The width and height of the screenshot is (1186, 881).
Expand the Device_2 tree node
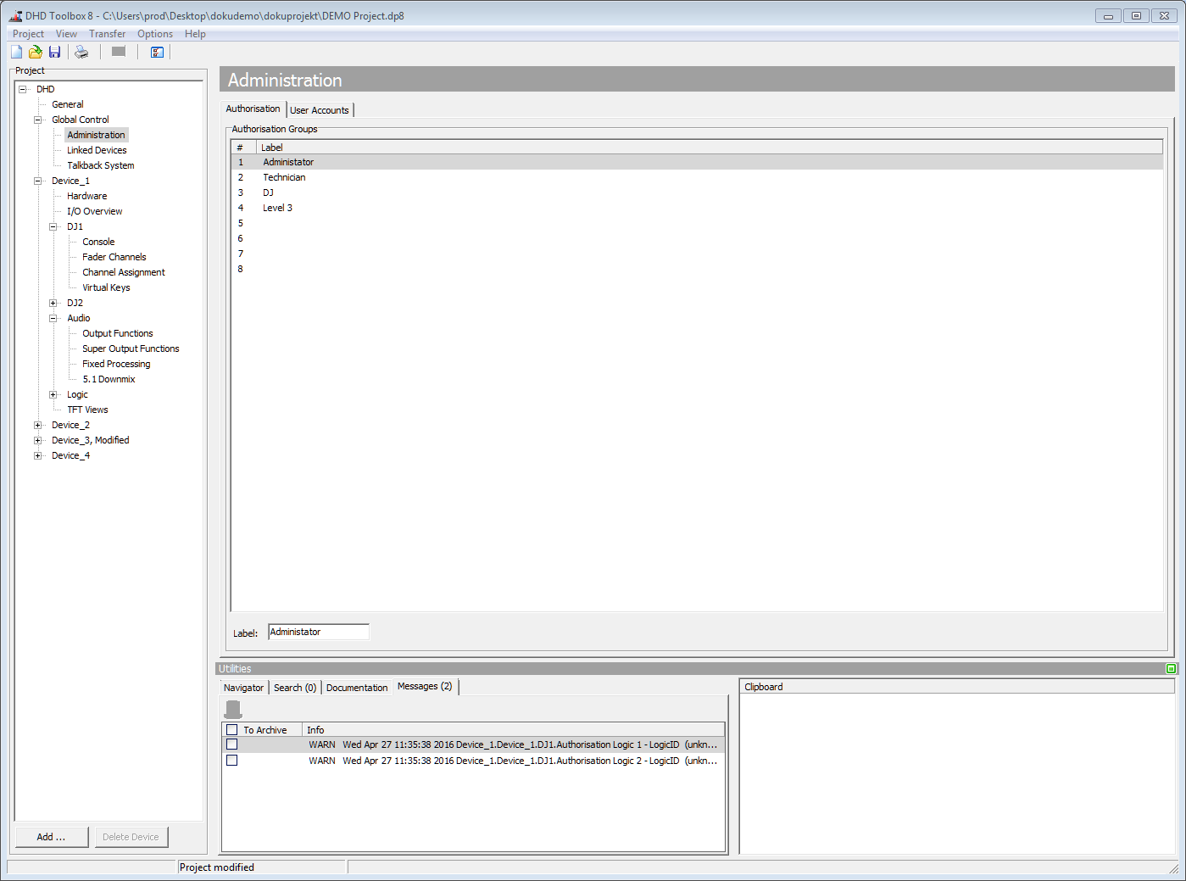coord(37,425)
